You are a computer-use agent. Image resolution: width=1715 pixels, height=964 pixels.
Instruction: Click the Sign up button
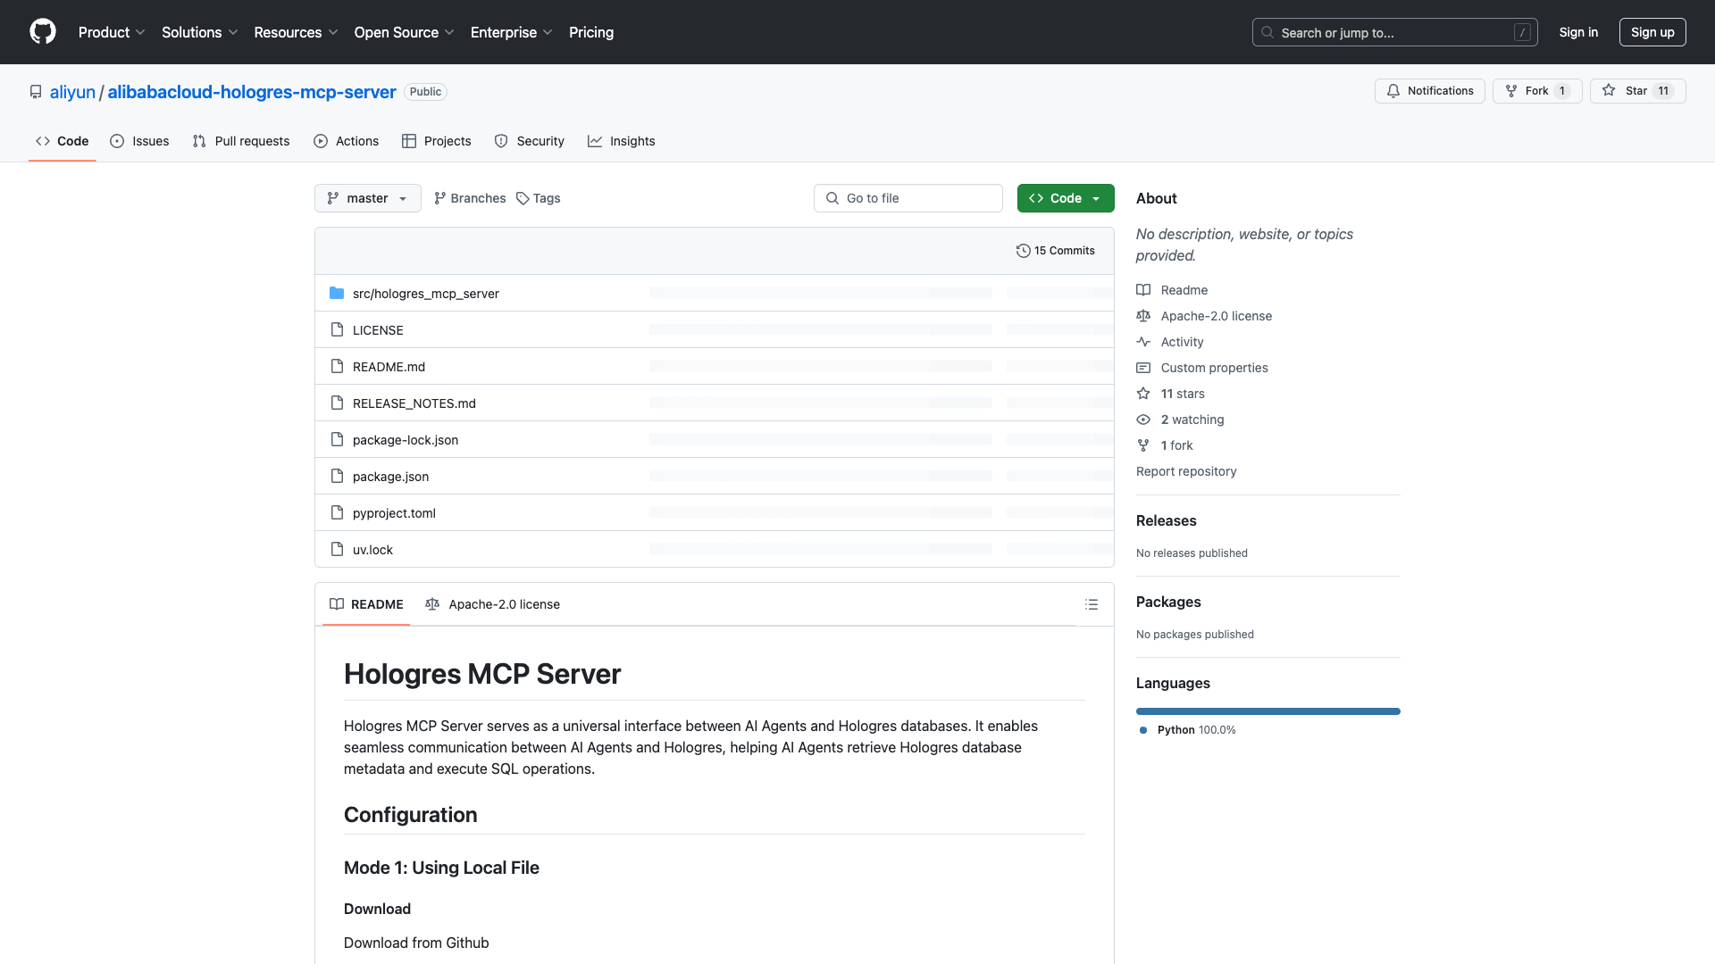pyautogui.click(x=1652, y=32)
